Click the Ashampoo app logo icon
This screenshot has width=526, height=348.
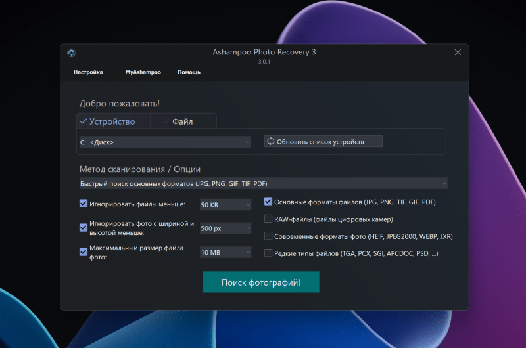(71, 53)
